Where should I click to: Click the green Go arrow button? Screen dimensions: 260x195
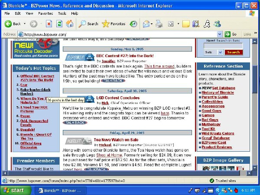click(227, 34)
